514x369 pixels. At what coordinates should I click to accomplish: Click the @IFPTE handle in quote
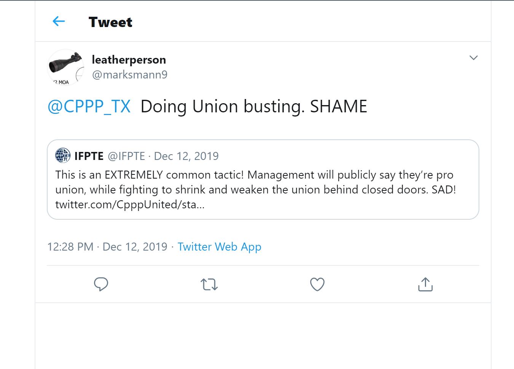[x=126, y=156]
